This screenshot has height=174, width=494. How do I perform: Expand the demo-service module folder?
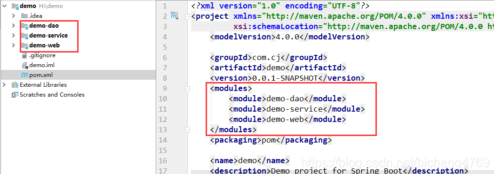pyautogui.click(x=13, y=36)
